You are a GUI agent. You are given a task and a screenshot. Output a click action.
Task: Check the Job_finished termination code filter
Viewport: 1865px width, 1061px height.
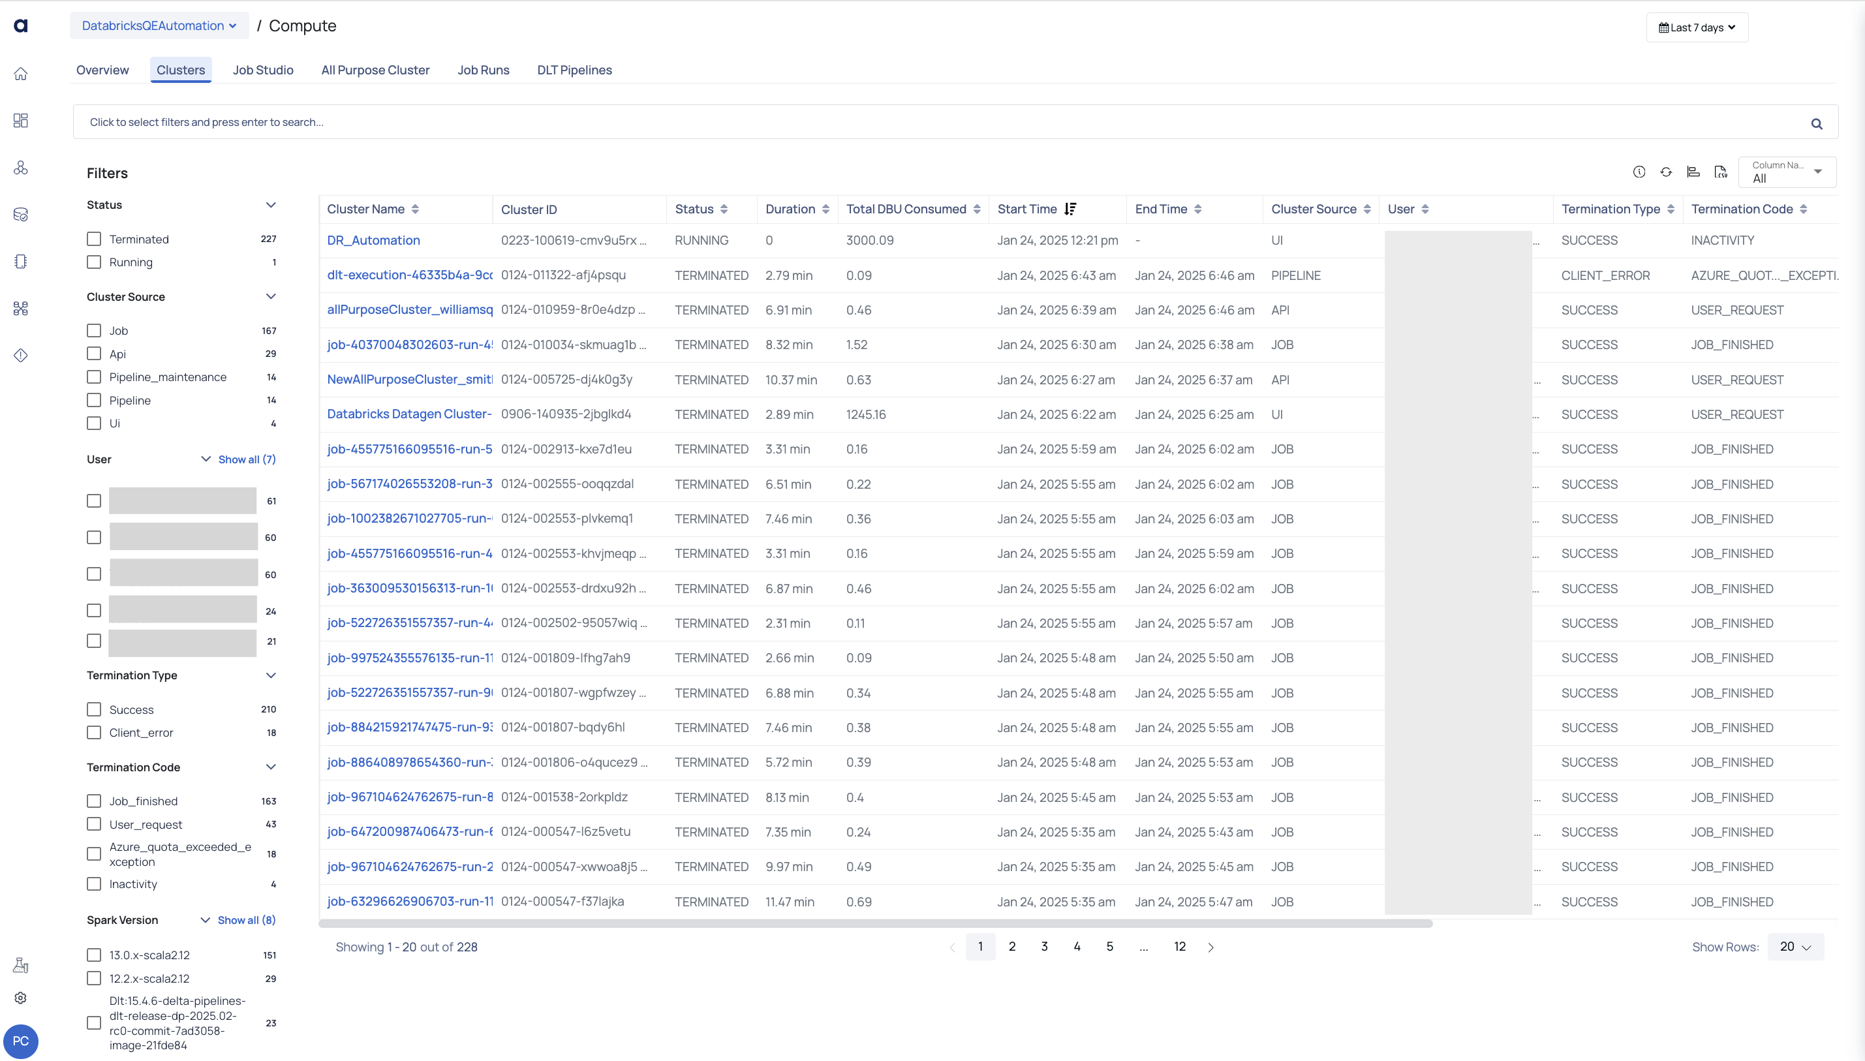pyautogui.click(x=94, y=801)
